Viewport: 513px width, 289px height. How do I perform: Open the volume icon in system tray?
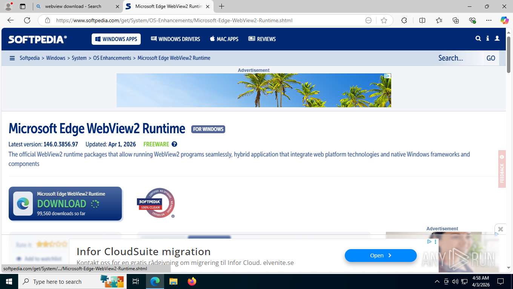tap(455, 281)
